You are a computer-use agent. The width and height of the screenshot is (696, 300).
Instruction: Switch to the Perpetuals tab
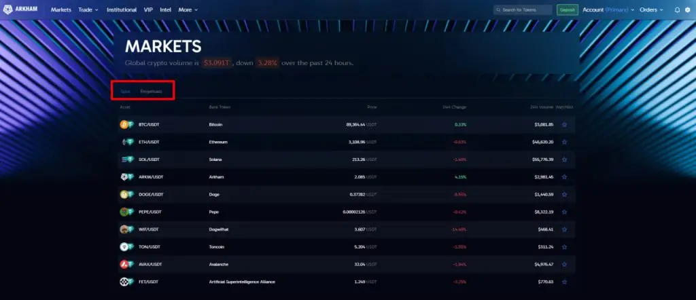[151, 92]
